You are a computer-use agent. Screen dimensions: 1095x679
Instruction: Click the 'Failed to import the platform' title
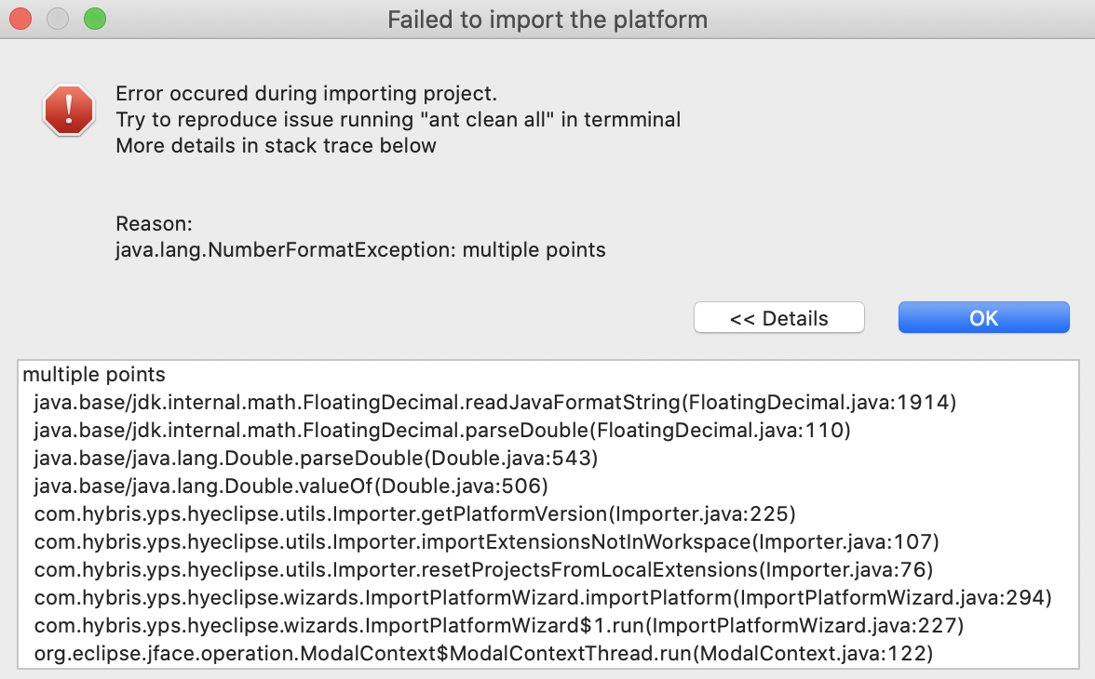pos(547,19)
